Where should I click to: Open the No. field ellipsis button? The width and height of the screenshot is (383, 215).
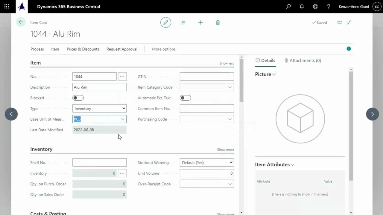(x=122, y=76)
